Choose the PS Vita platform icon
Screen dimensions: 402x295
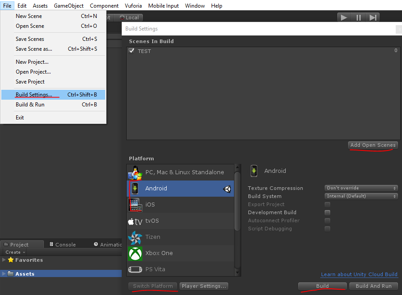(135, 269)
